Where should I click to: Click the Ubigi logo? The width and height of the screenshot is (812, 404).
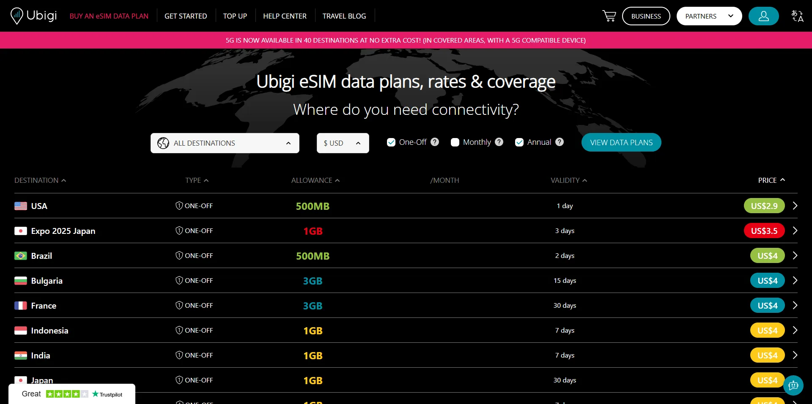point(33,16)
